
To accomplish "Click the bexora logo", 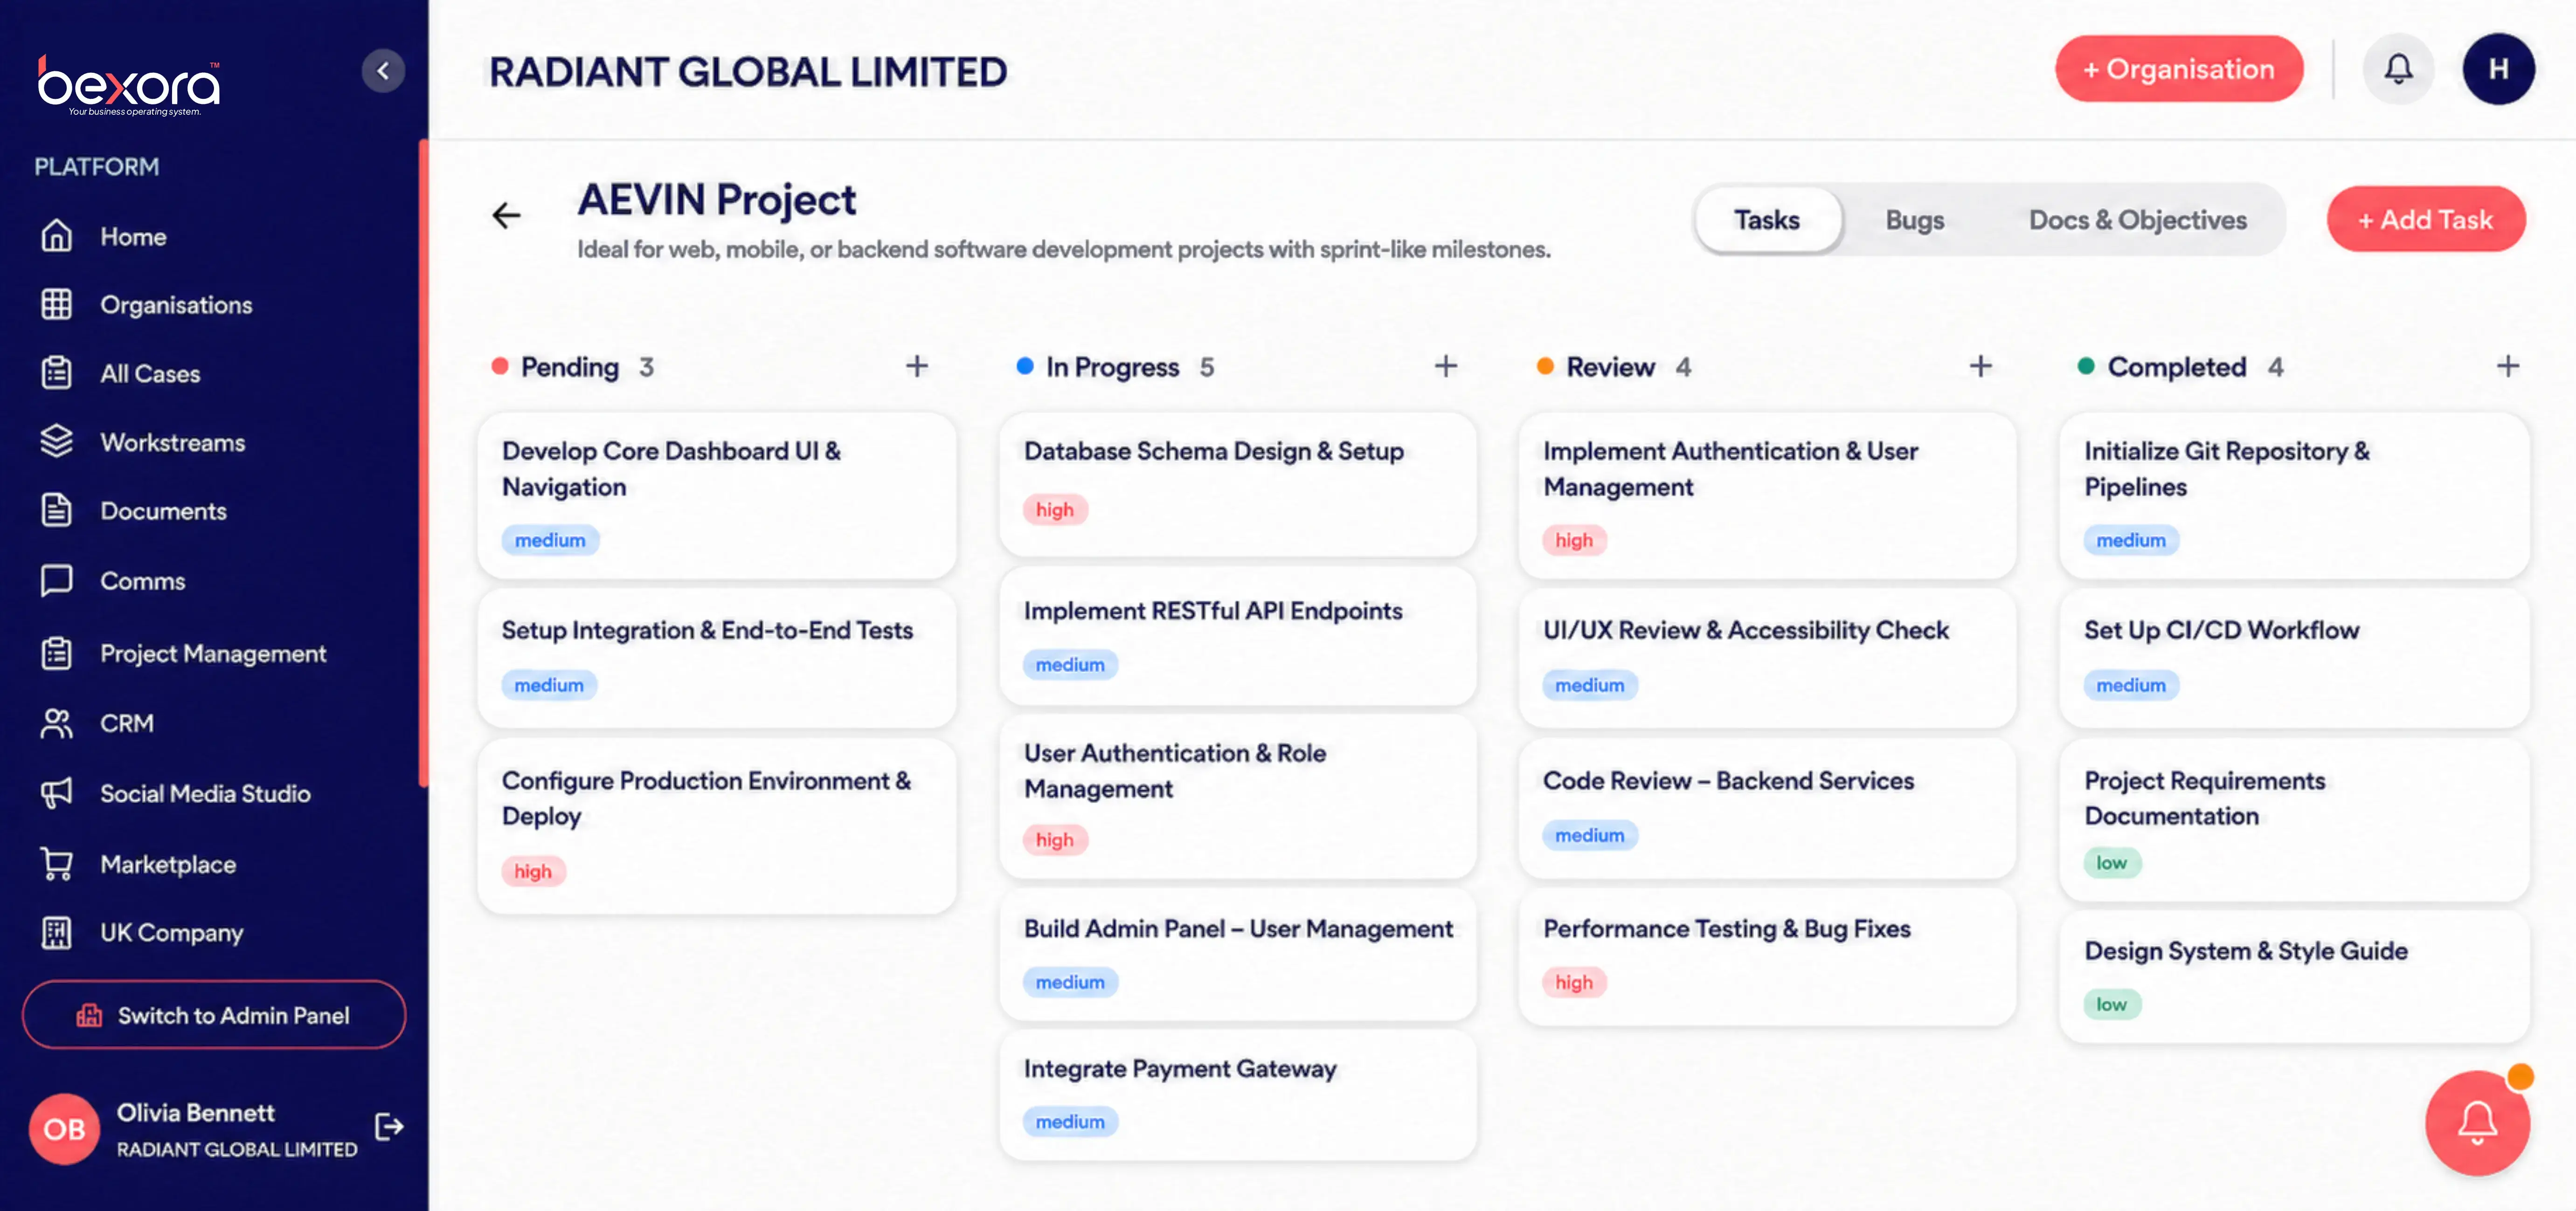I will [129, 85].
